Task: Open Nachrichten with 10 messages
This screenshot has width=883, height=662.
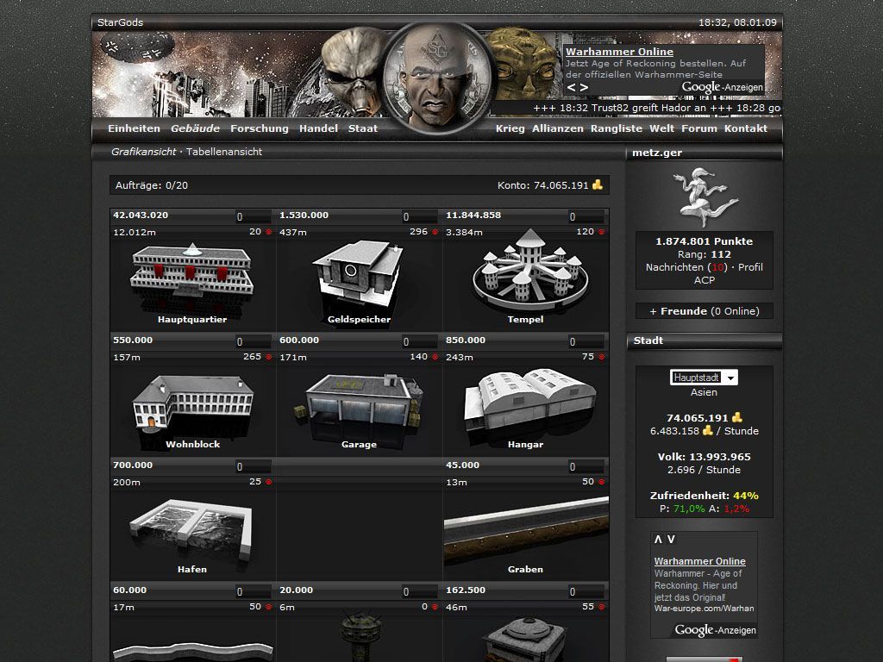Action: [x=686, y=267]
